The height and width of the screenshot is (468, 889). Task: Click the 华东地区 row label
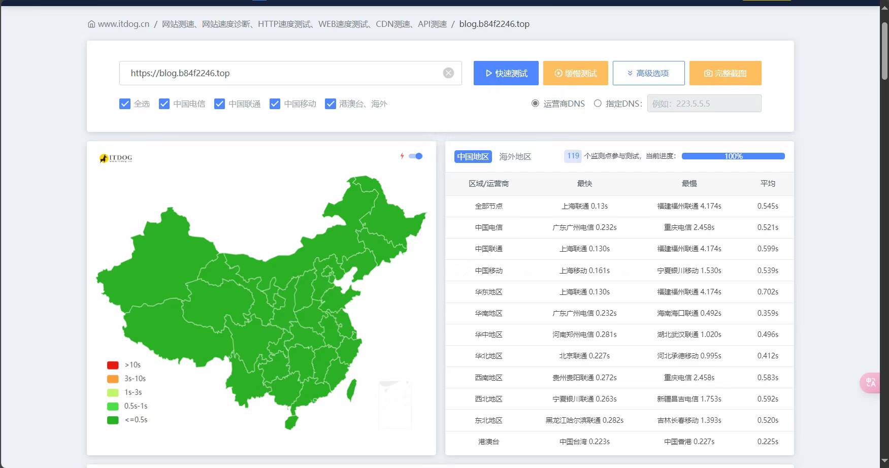point(488,292)
